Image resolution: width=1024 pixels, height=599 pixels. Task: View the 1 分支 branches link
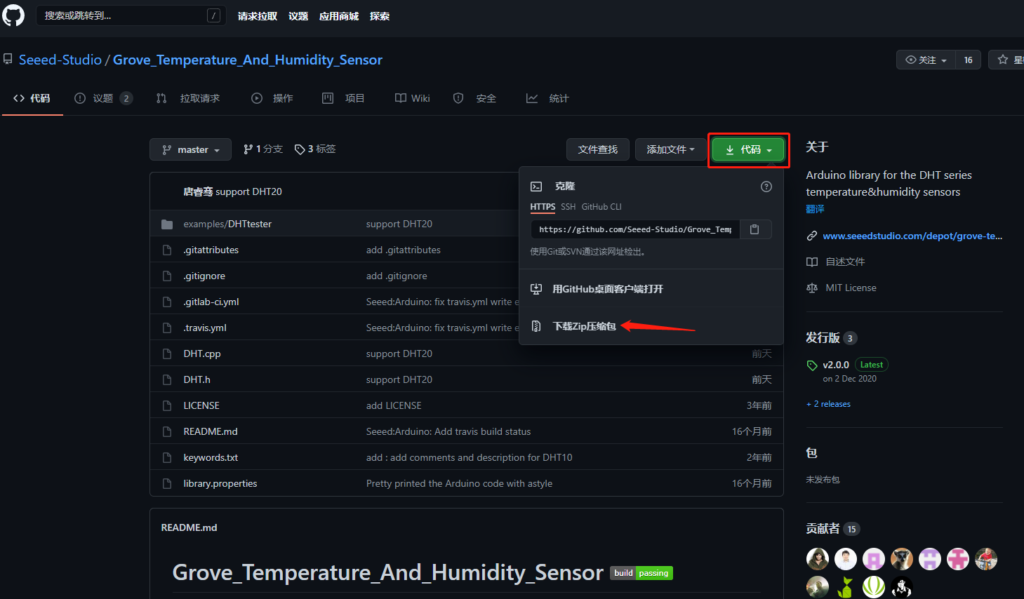pos(263,149)
